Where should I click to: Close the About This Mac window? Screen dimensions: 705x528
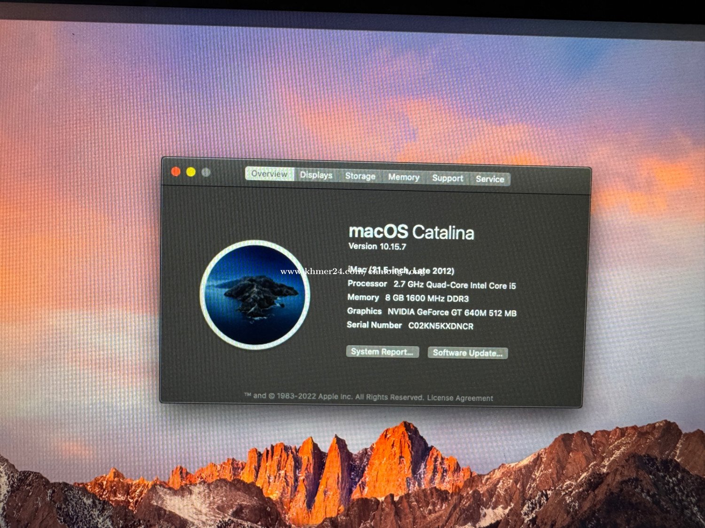176,172
